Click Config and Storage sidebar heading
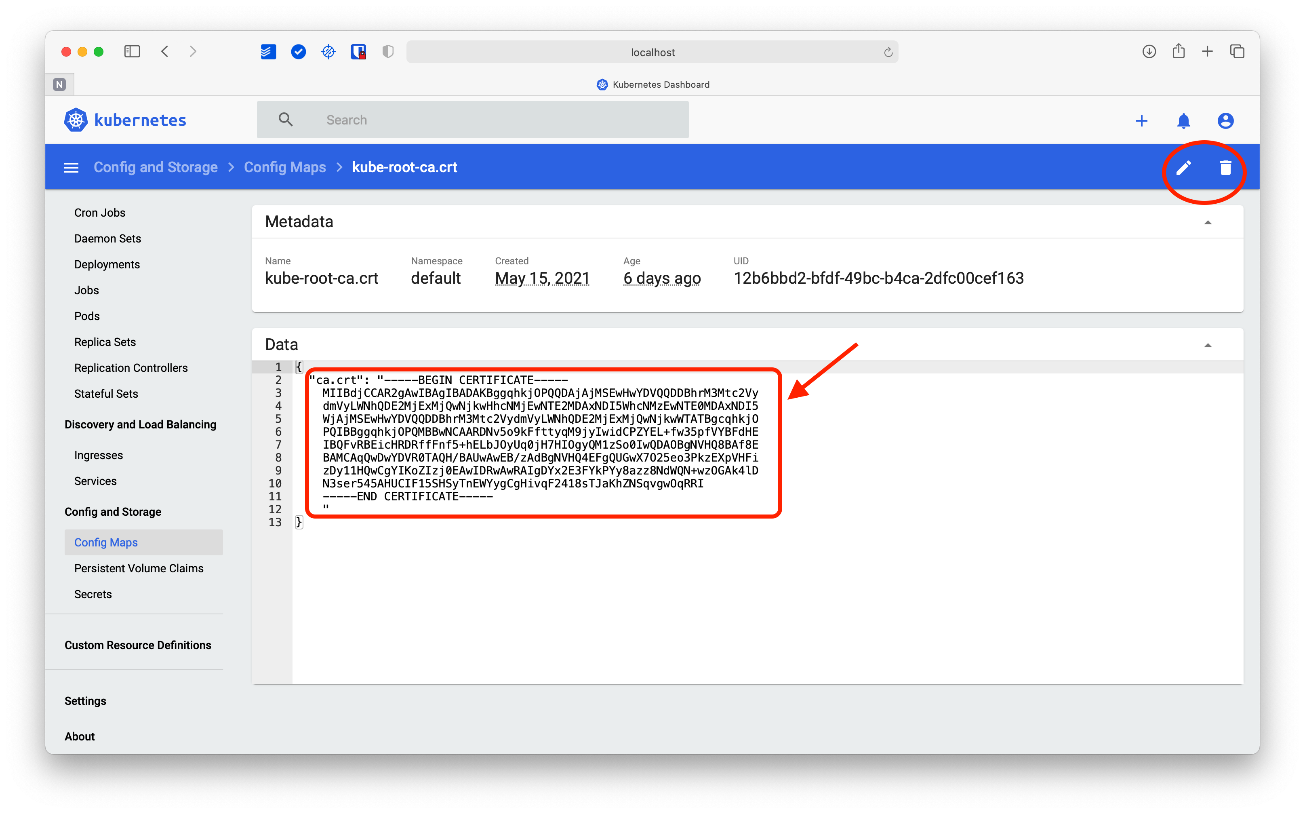Viewport: 1305px width, 814px height. pos(113,511)
